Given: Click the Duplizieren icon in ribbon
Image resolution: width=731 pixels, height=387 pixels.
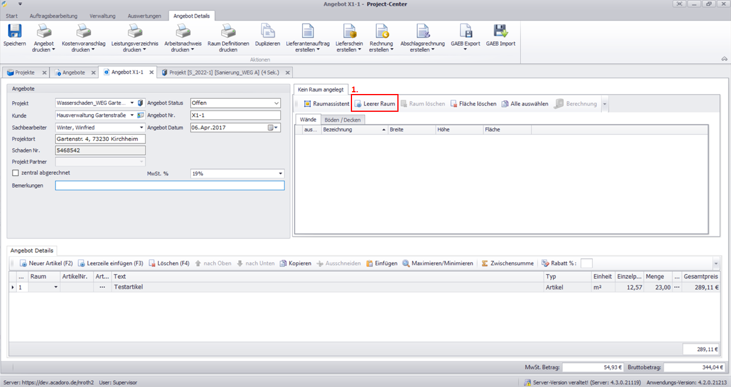Looking at the screenshot, I should coord(268,32).
